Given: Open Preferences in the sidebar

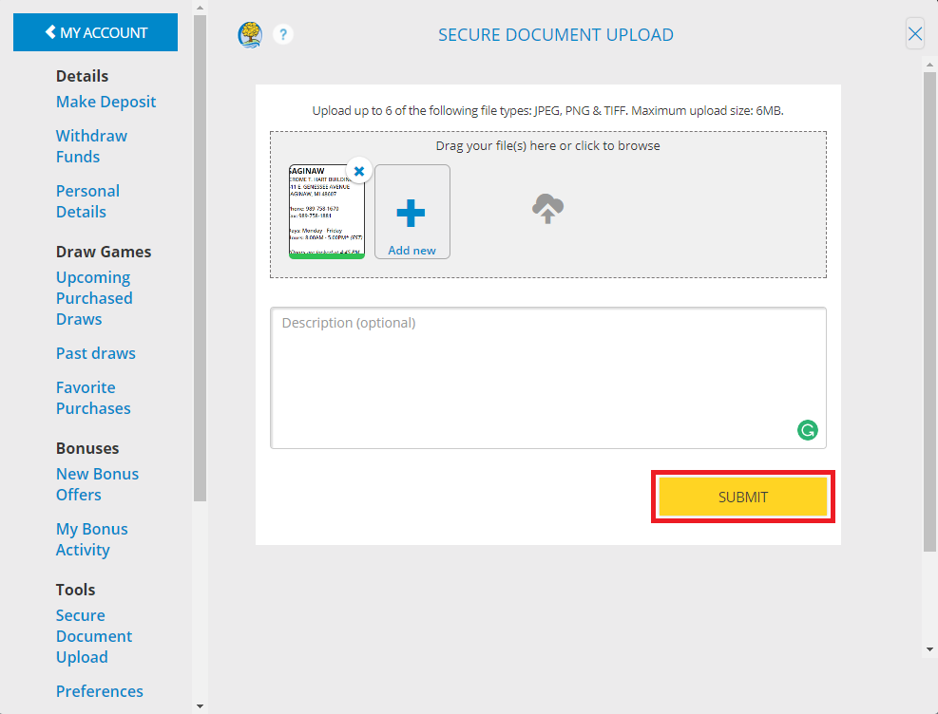Looking at the screenshot, I should click(x=100, y=690).
